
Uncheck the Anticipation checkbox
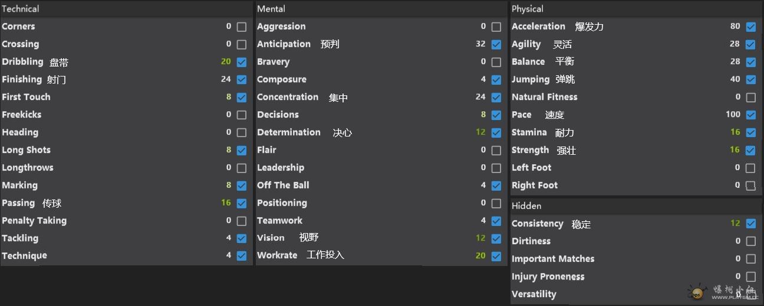[496, 44]
